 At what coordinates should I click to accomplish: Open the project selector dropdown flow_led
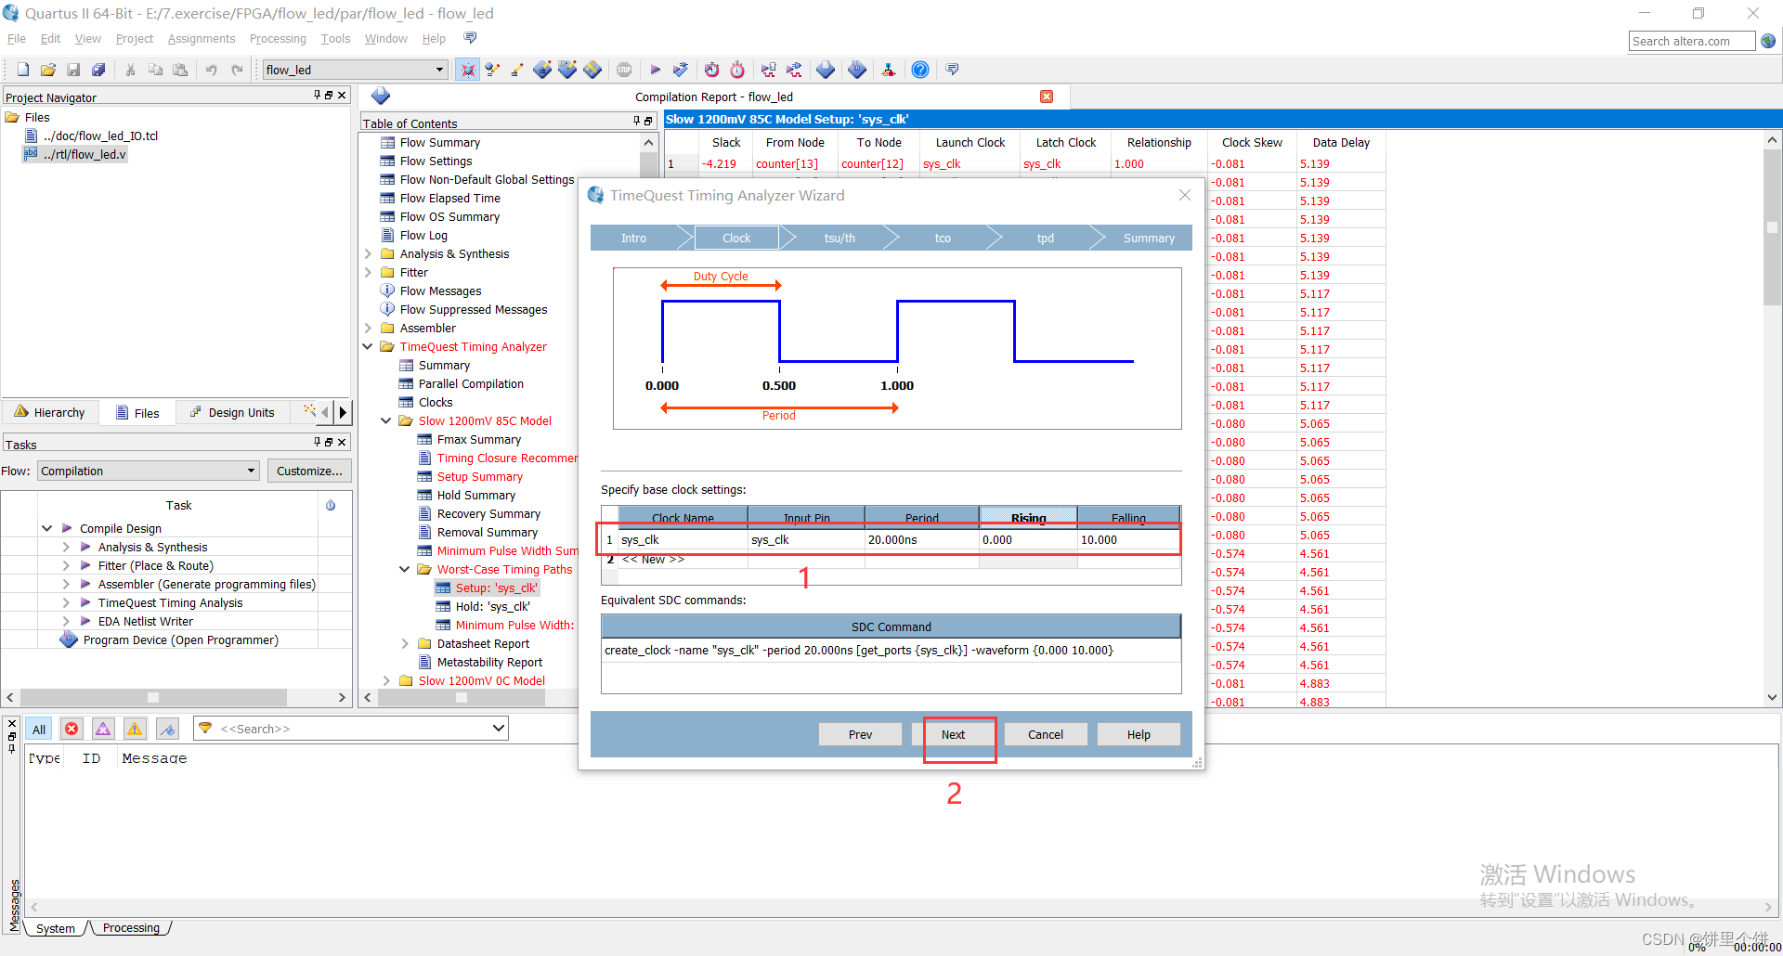coord(355,70)
